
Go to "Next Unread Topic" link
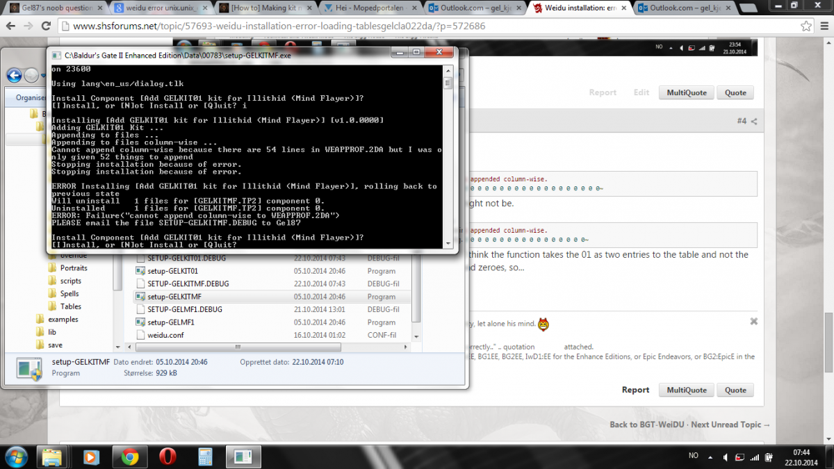(x=730, y=425)
